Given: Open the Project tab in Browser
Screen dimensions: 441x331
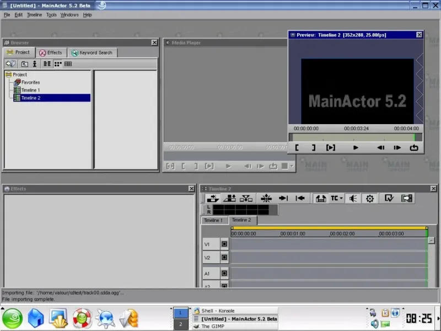Looking at the screenshot, I should [x=19, y=52].
